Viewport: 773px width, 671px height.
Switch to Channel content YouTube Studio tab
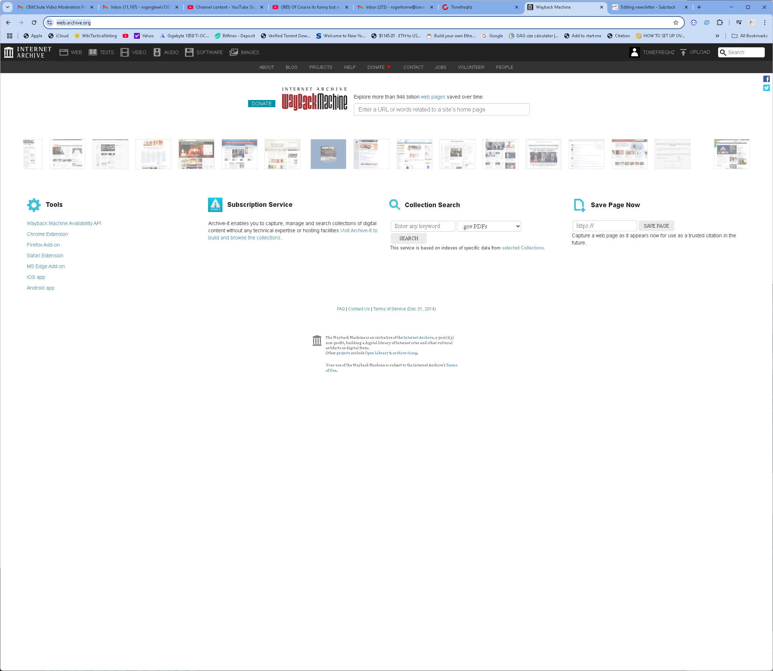click(x=225, y=7)
